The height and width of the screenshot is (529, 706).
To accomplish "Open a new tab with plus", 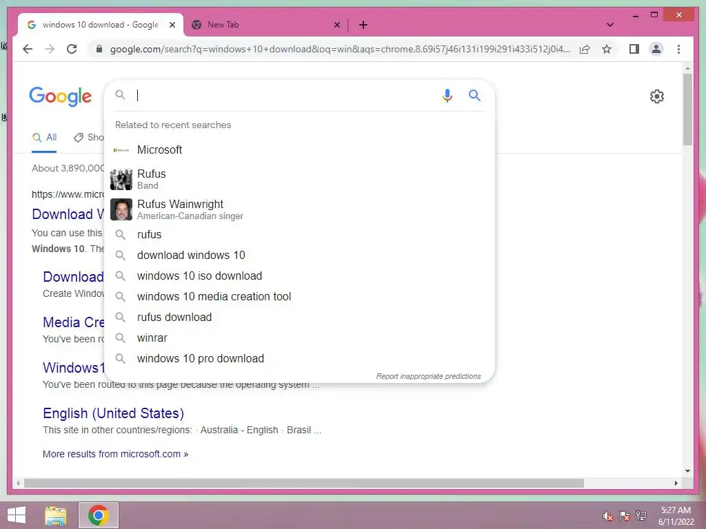I will tap(363, 25).
